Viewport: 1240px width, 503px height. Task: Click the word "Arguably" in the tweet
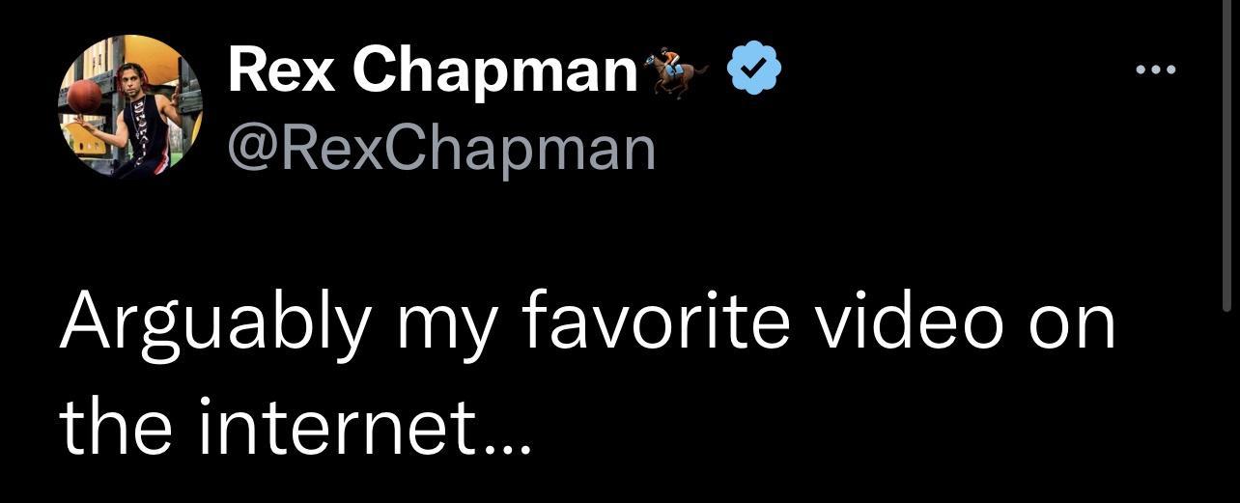coord(214,321)
